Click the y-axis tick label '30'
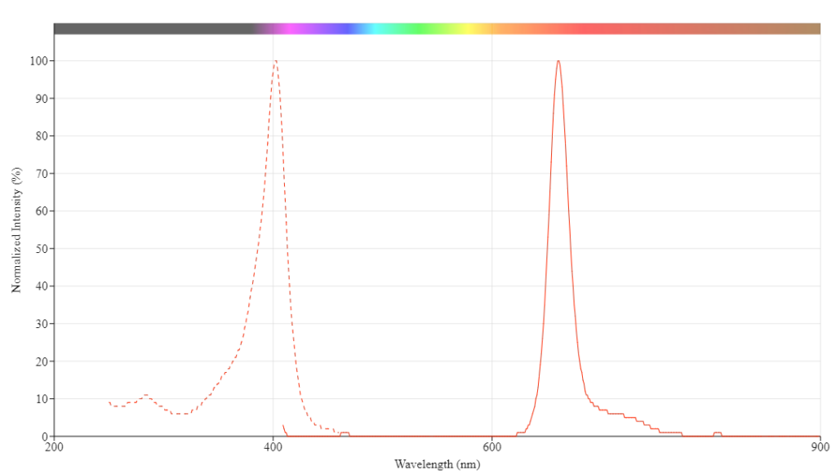The image size is (836, 475). pyautogui.click(x=42, y=324)
